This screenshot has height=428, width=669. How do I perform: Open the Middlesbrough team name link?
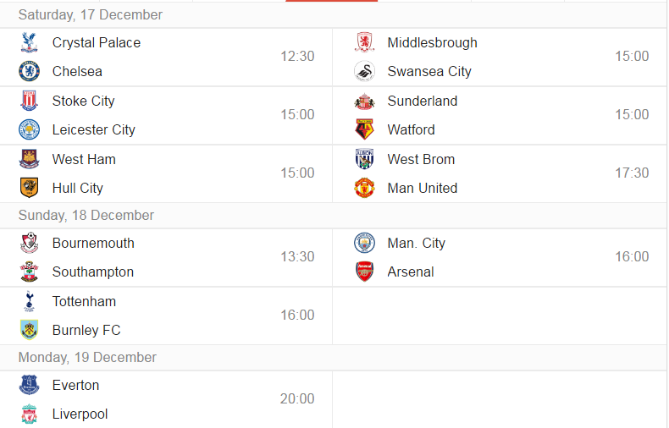pos(432,42)
